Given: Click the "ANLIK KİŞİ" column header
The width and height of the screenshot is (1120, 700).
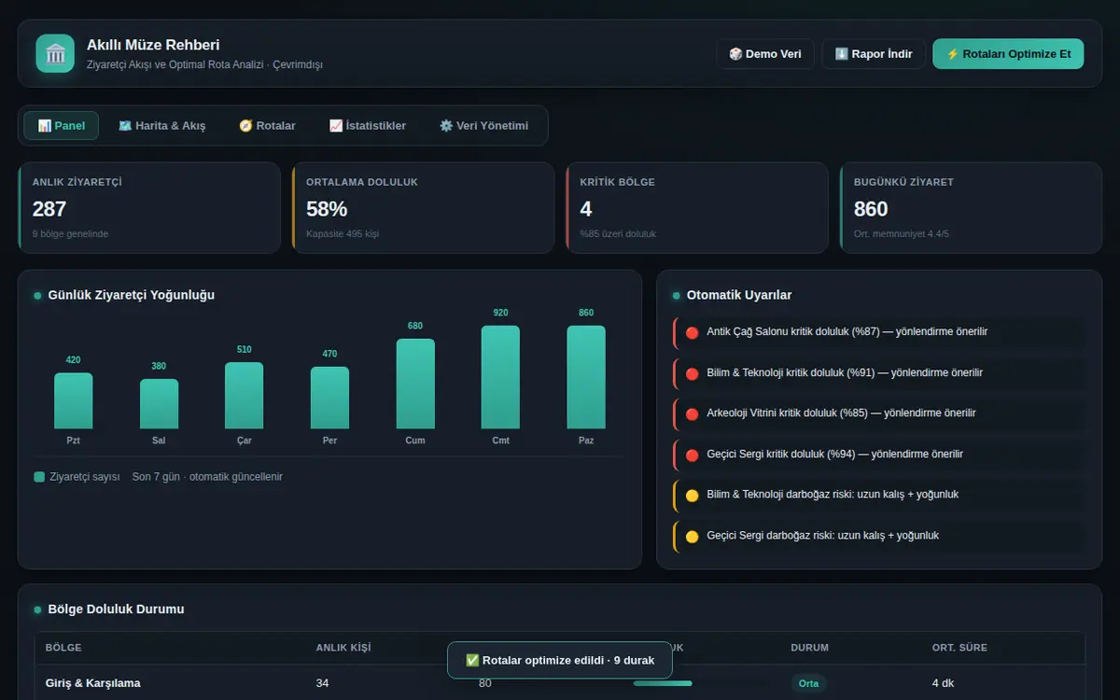Looking at the screenshot, I should [x=343, y=648].
